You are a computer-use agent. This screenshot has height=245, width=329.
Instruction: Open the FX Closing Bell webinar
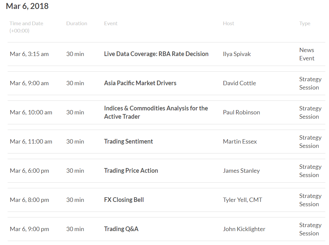pyautogui.click(x=124, y=200)
